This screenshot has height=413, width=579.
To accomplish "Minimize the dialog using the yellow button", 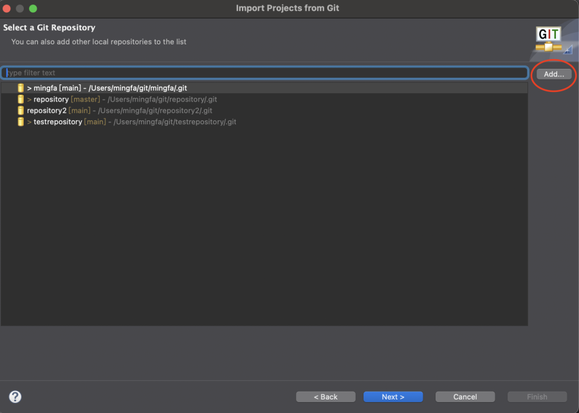I will coord(21,8).
